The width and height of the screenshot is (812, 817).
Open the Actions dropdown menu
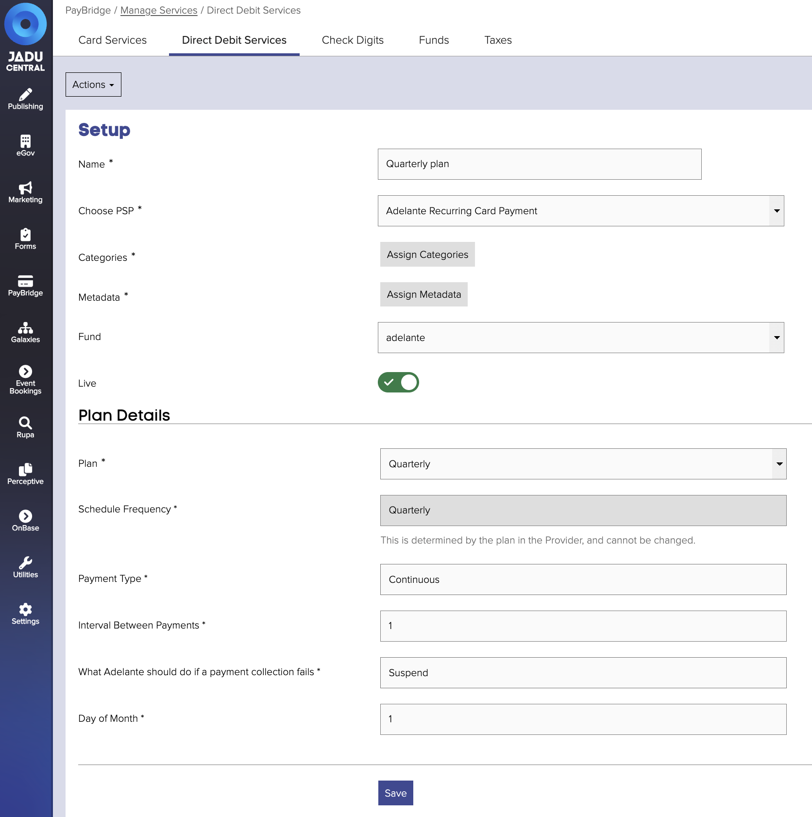point(93,85)
